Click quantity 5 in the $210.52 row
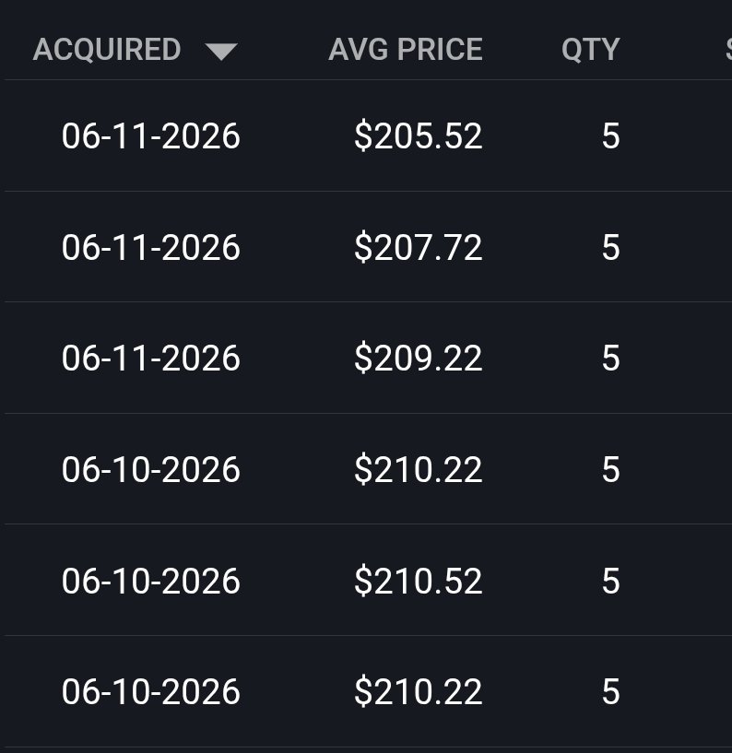The width and height of the screenshot is (732, 753). click(610, 581)
